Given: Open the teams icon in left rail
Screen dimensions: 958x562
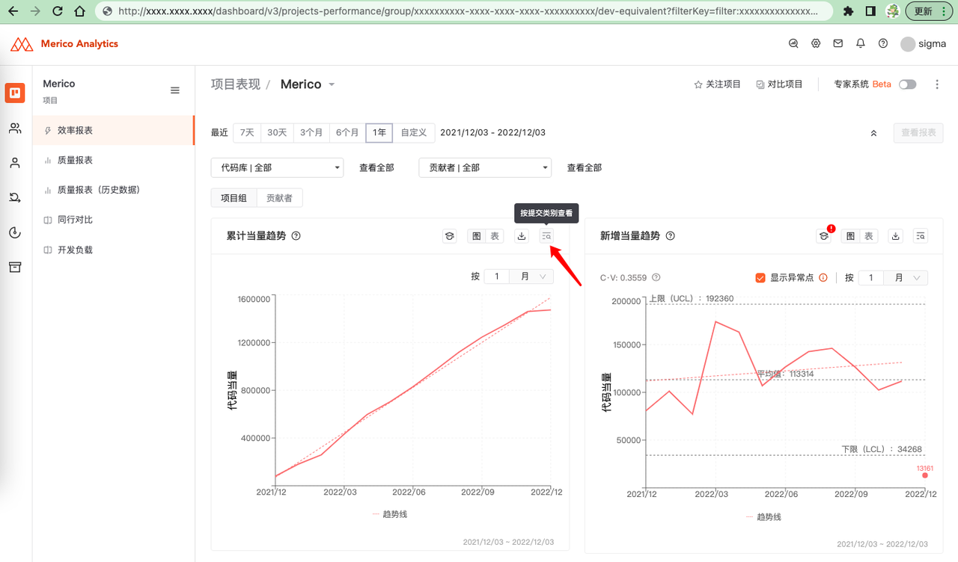Looking at the screenshot, I should (x=15, y=129).
